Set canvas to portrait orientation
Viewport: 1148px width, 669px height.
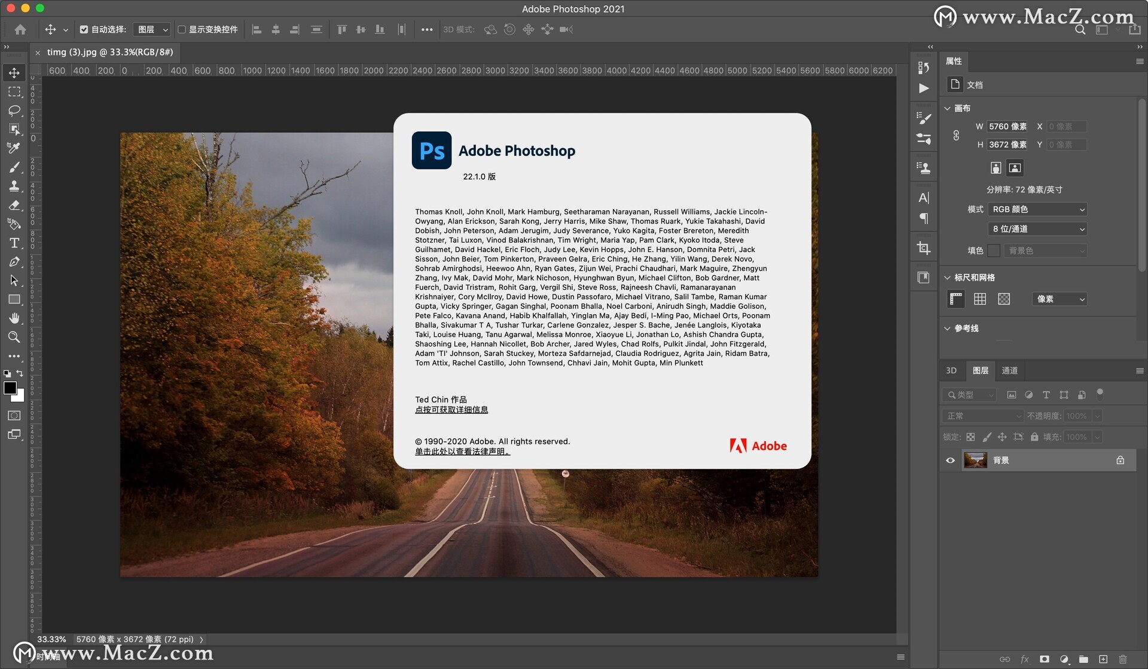click(x=996, y=168)
